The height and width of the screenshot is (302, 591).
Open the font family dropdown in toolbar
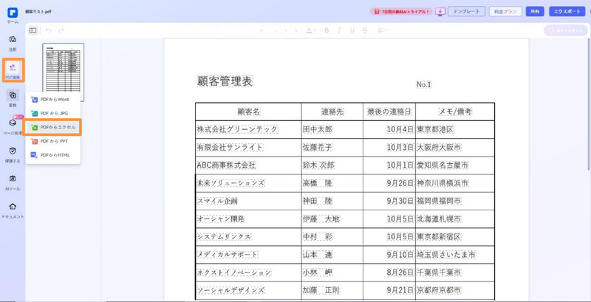click(242, 30)
